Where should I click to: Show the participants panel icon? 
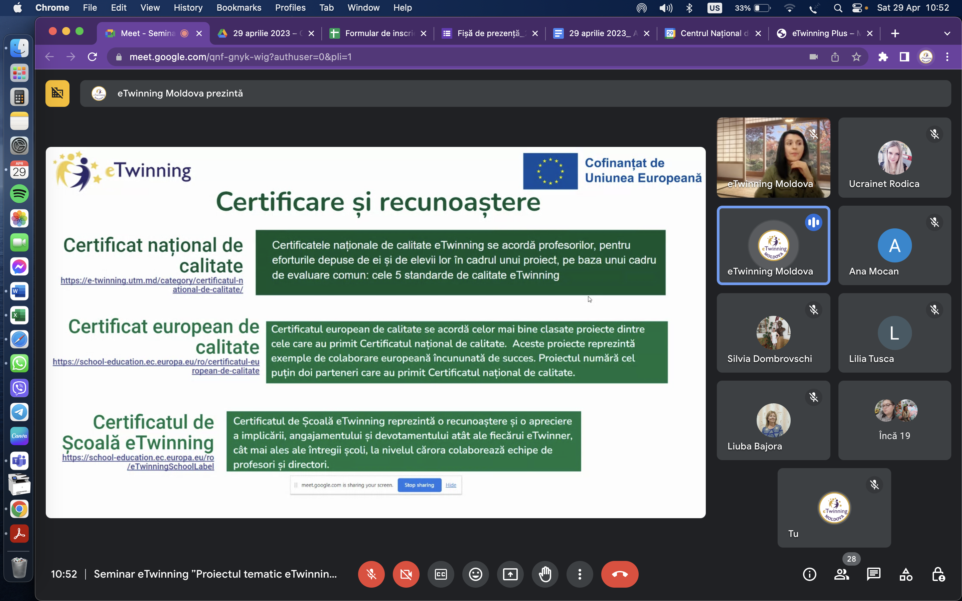click(841, 574)
